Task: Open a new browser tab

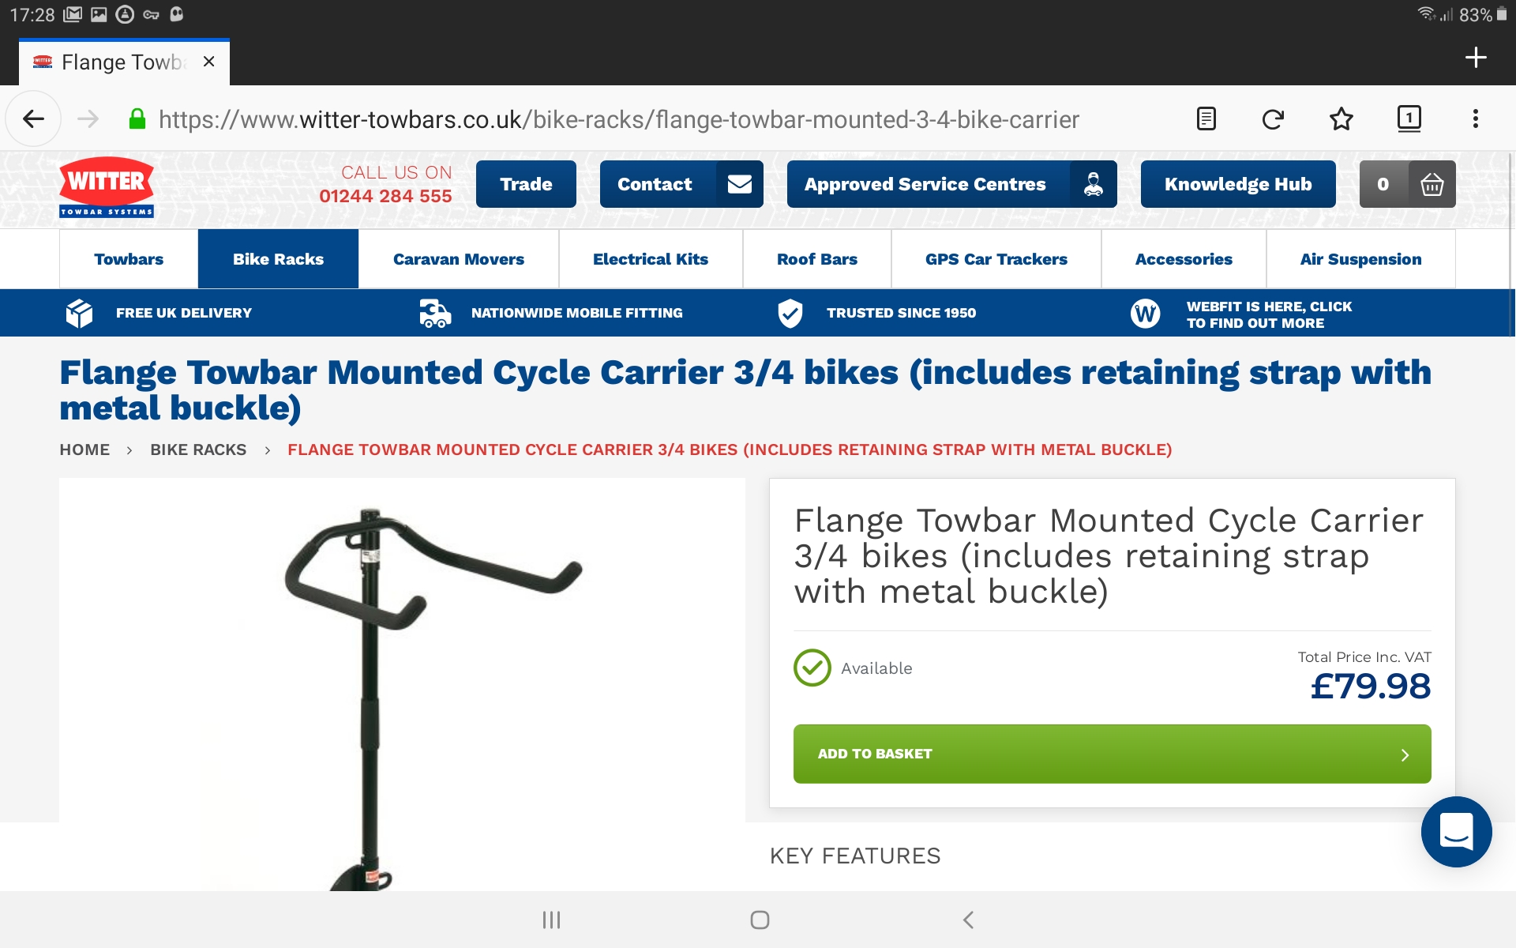Action: point(1475,58)
